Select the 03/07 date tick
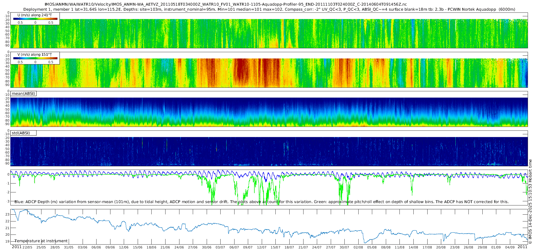Viewport: 533px width, 252px height. tap(220, 247)
